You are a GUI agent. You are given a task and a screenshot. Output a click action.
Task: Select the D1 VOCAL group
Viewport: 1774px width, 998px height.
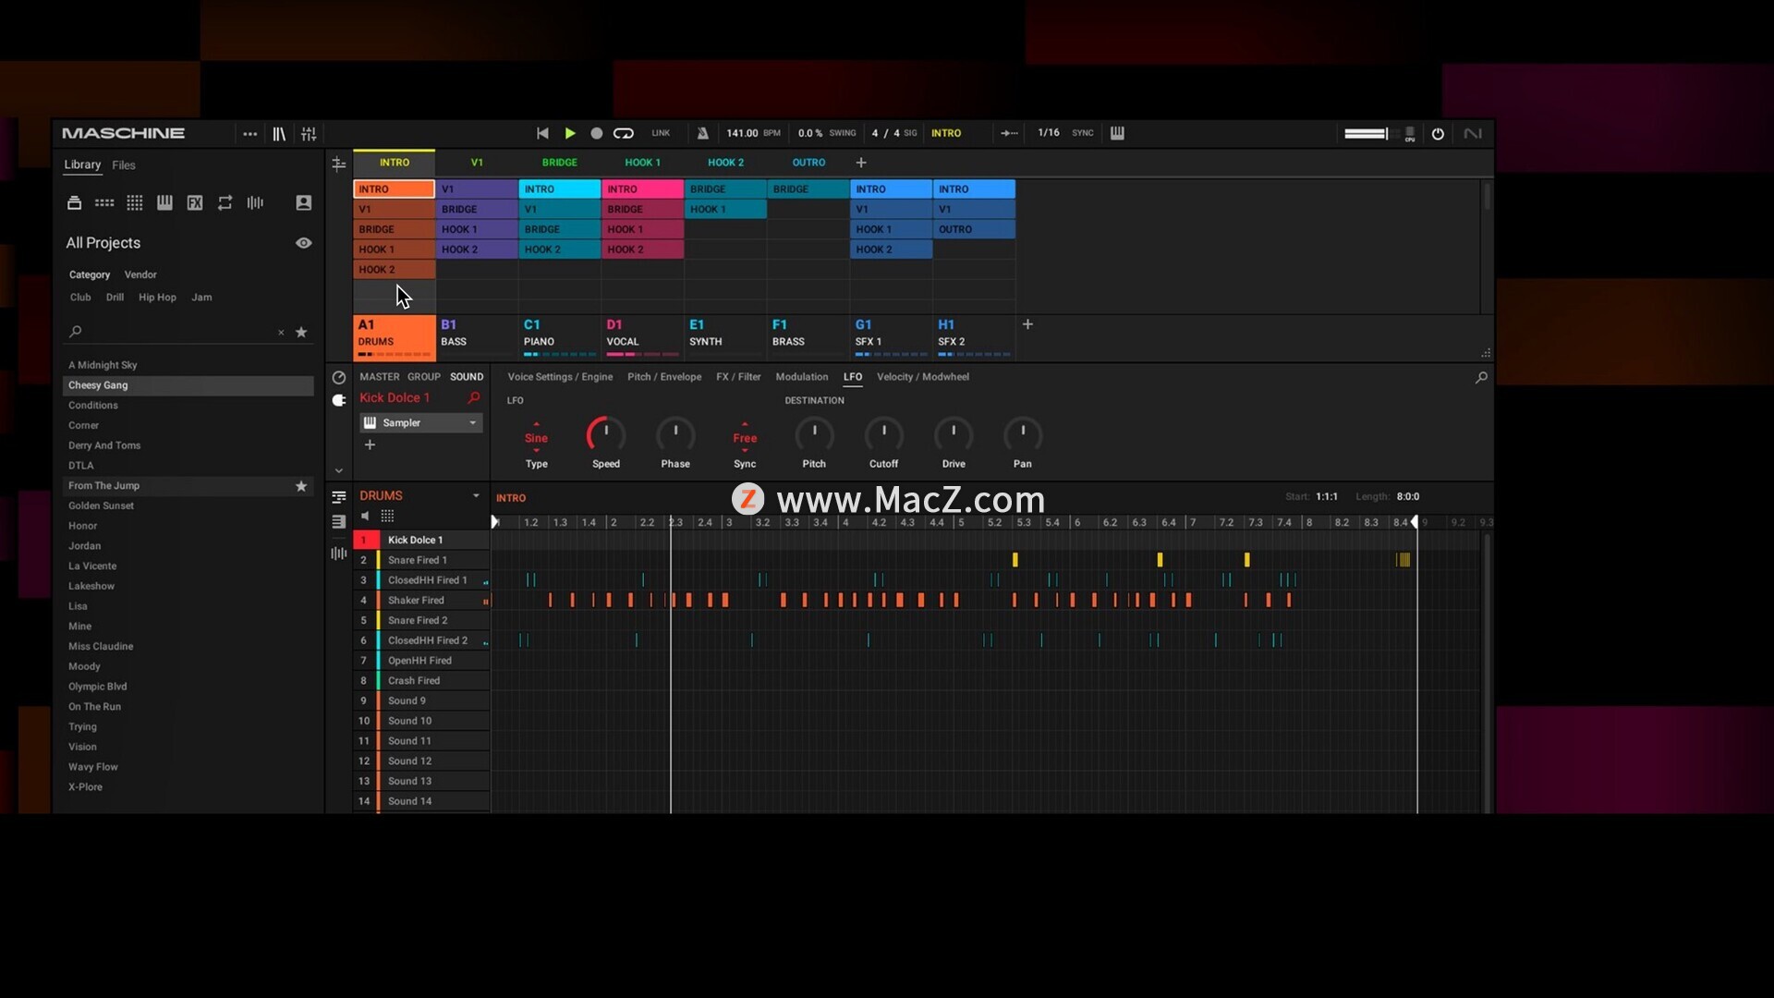point(642,336)
